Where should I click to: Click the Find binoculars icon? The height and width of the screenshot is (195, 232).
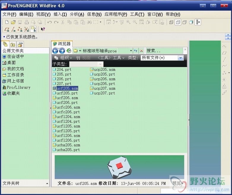pyautogui.click(x=89, y=22)
